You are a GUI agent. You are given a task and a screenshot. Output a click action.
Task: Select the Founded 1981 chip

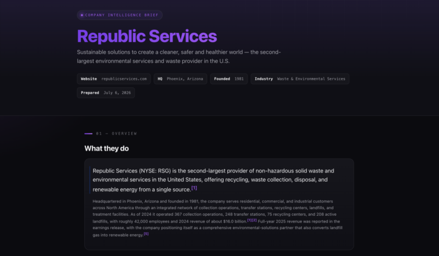[229, 79]
